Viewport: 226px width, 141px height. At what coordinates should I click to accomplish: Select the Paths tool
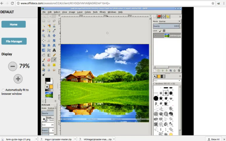[x=49, y=31]
